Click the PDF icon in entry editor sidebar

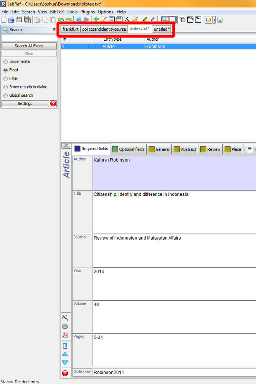(x=65, y=335)
